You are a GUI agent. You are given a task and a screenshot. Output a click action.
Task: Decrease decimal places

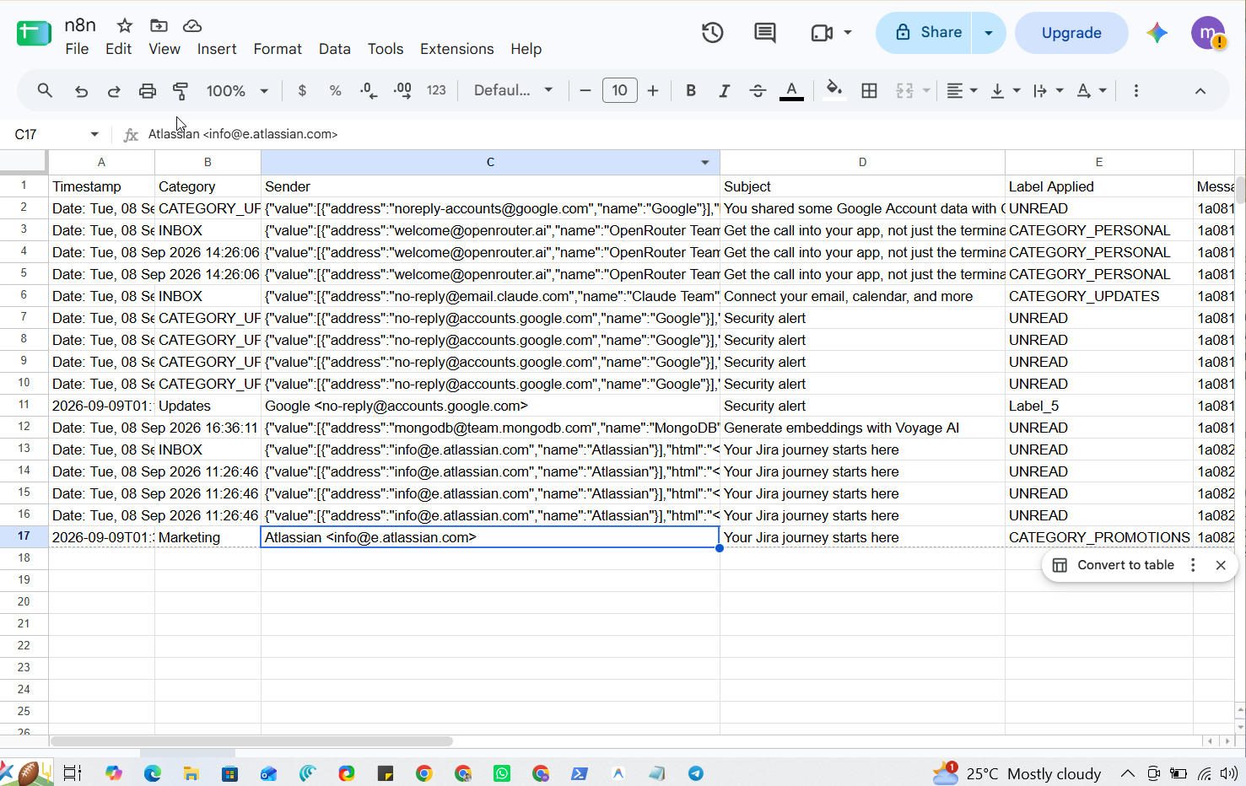369,90
